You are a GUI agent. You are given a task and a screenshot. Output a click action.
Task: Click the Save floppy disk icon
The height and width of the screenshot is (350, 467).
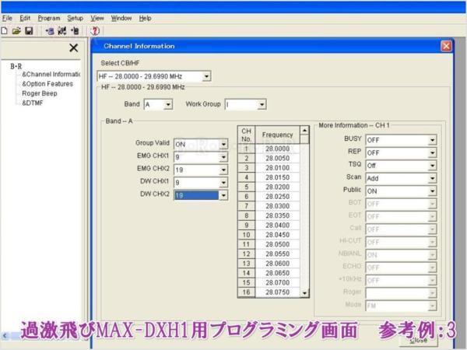(x=29, y=30)
